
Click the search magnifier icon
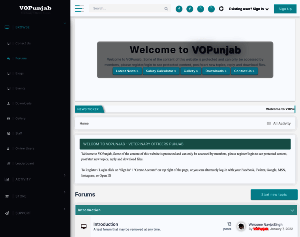166,9
